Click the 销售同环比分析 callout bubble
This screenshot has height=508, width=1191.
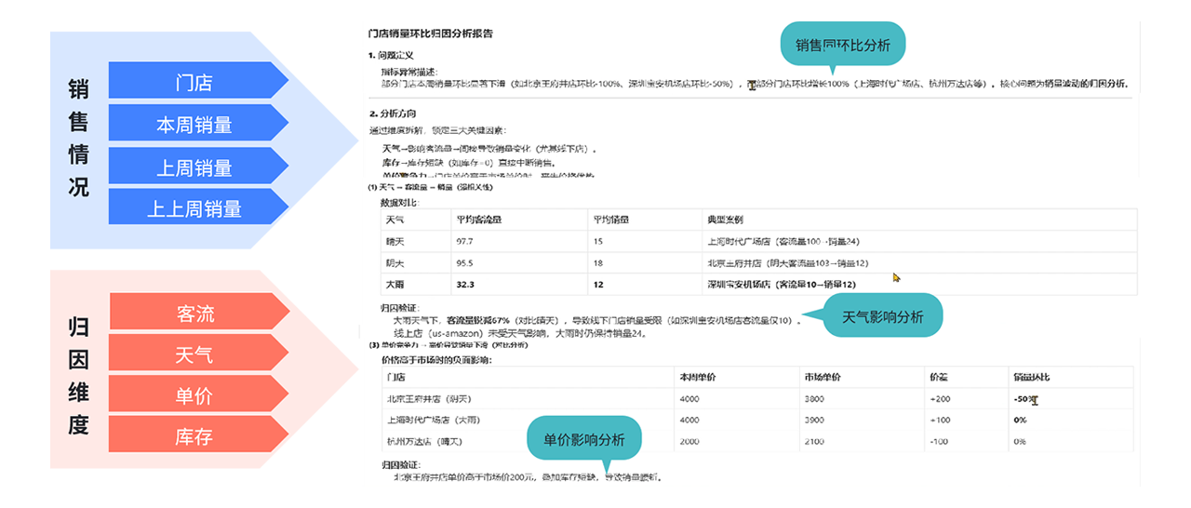pos(841,45)
